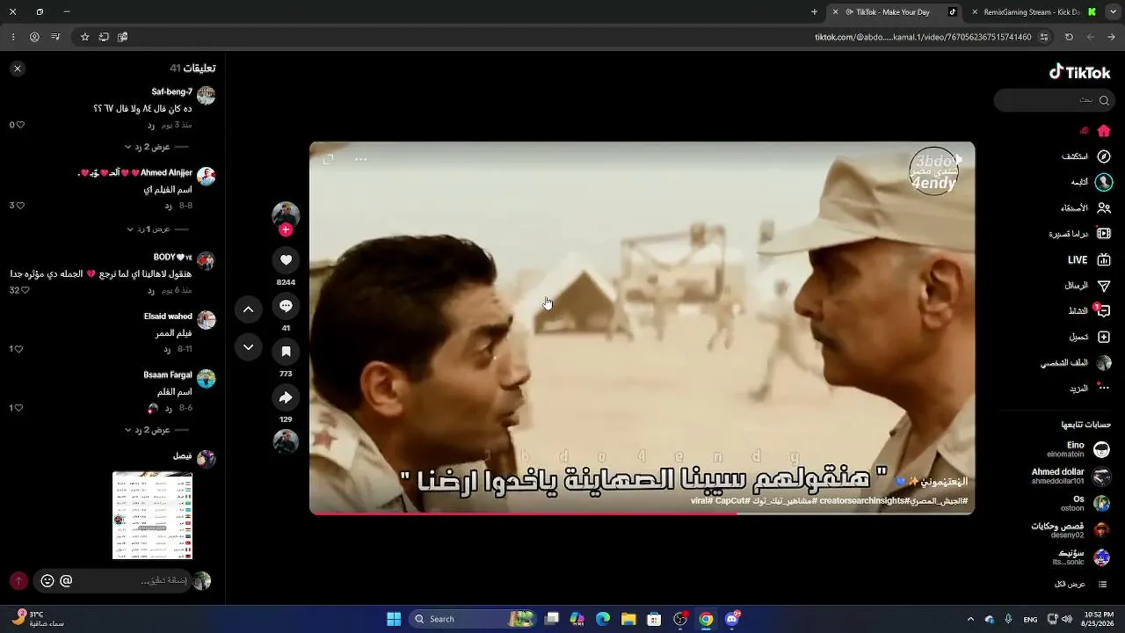Viewport: 1125px width, 633px height.
Task: Follow the creator with the red plus badge
Action: 286,230
